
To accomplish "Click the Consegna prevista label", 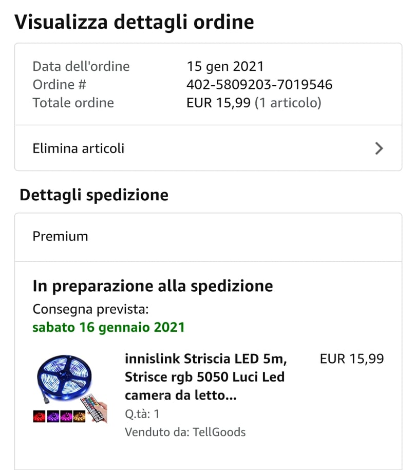I will pos(90,309).
